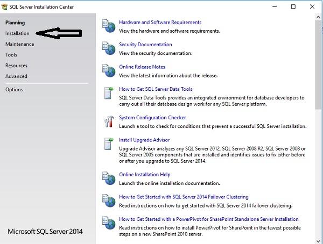The width and height of the screenshot is (323, 244).
Task: Click the PowerPivot for SharePoint icon
Action: 109,223
